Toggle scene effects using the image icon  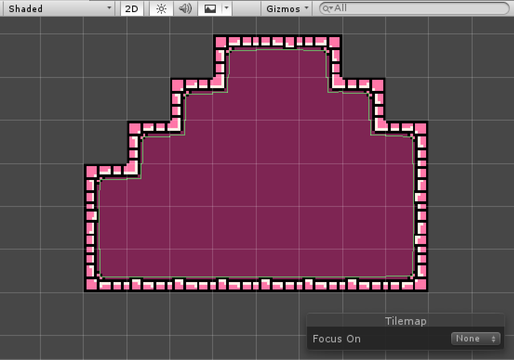tap(211, 8)
